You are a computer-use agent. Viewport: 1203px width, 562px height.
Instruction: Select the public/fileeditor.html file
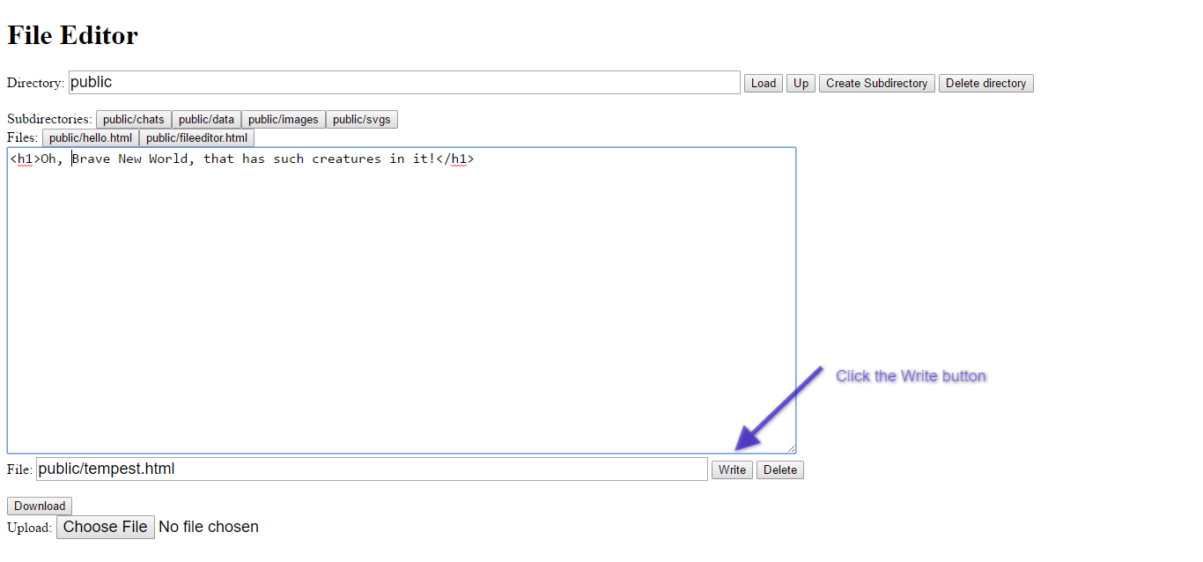point(196,137)
